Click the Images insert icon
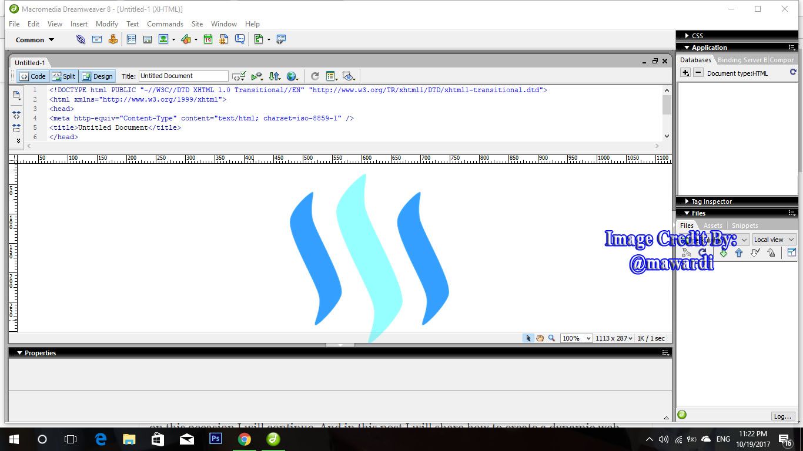Image resolution: width=803 pixels, height=451 pixels. (x=163, y=39)
